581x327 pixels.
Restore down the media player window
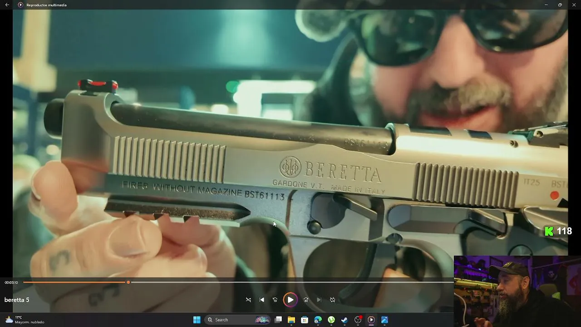tap(560, 5)
